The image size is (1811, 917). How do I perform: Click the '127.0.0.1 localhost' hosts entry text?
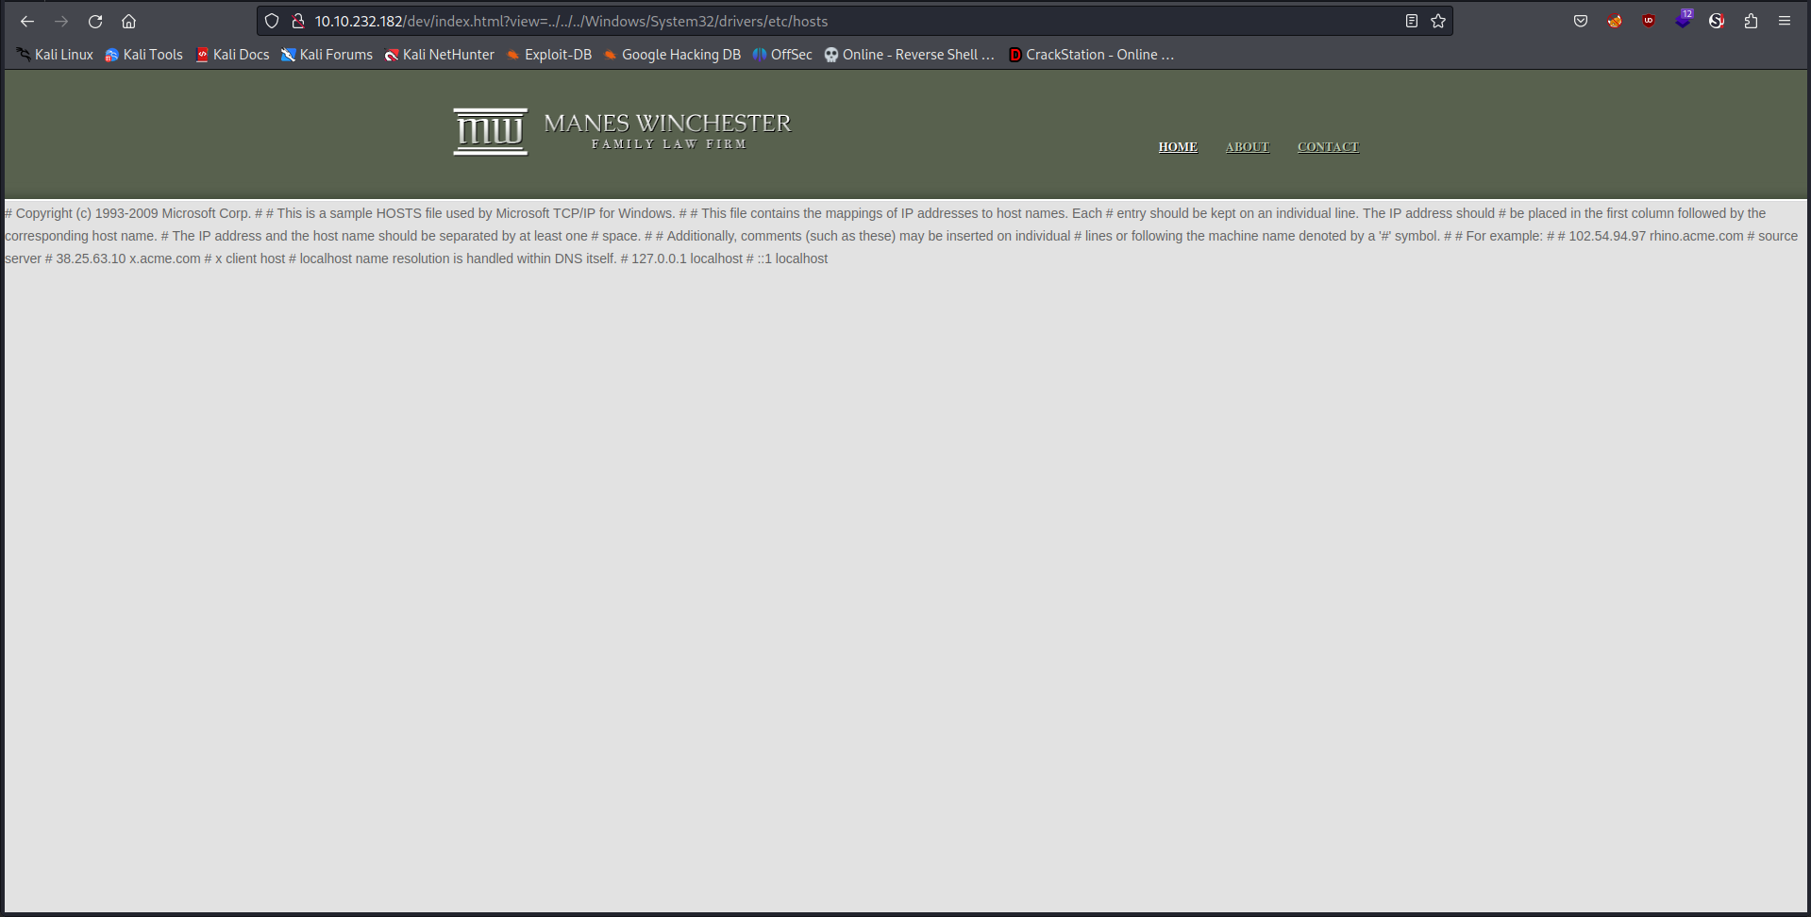[x=687, y=258]
